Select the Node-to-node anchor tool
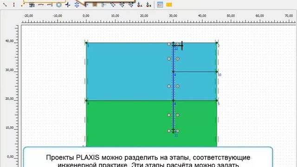The height and width of the screenshot is (167, 297). pyautogui.click(x=50, y=5)
